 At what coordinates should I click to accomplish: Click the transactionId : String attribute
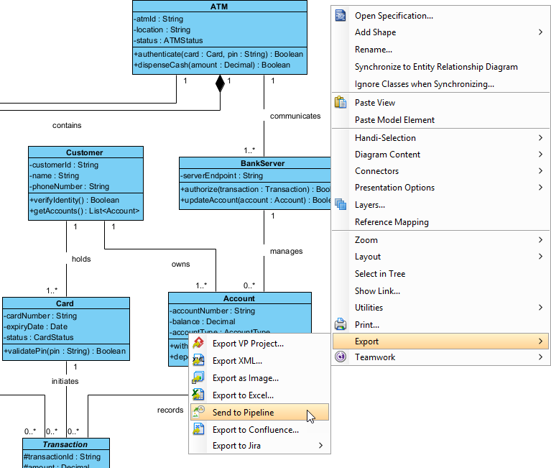(x=62, y=456)
